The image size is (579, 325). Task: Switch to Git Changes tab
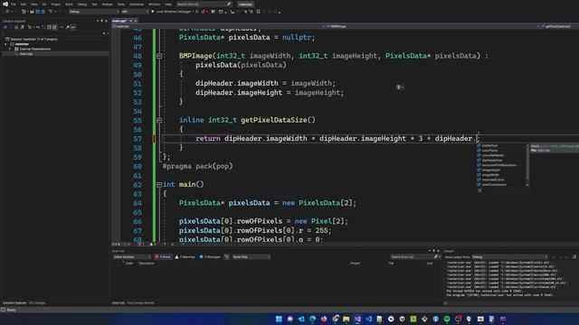pyautogui.click(x=37, y=303)
